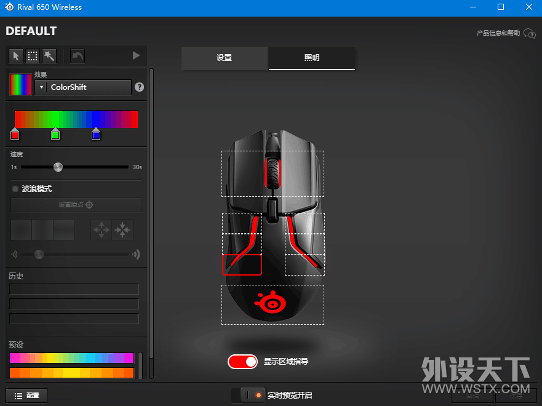The image size is (542, 406).
Task: Select the upper left side strip zone
Action: click(x=242, y=223)
